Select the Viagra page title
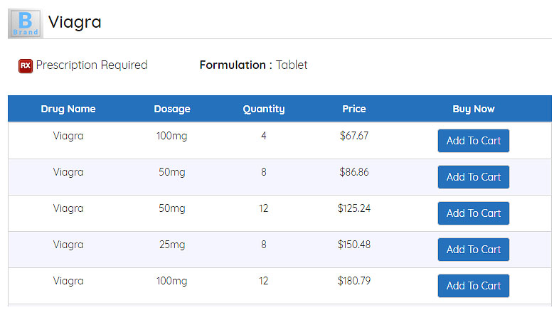 75,23
